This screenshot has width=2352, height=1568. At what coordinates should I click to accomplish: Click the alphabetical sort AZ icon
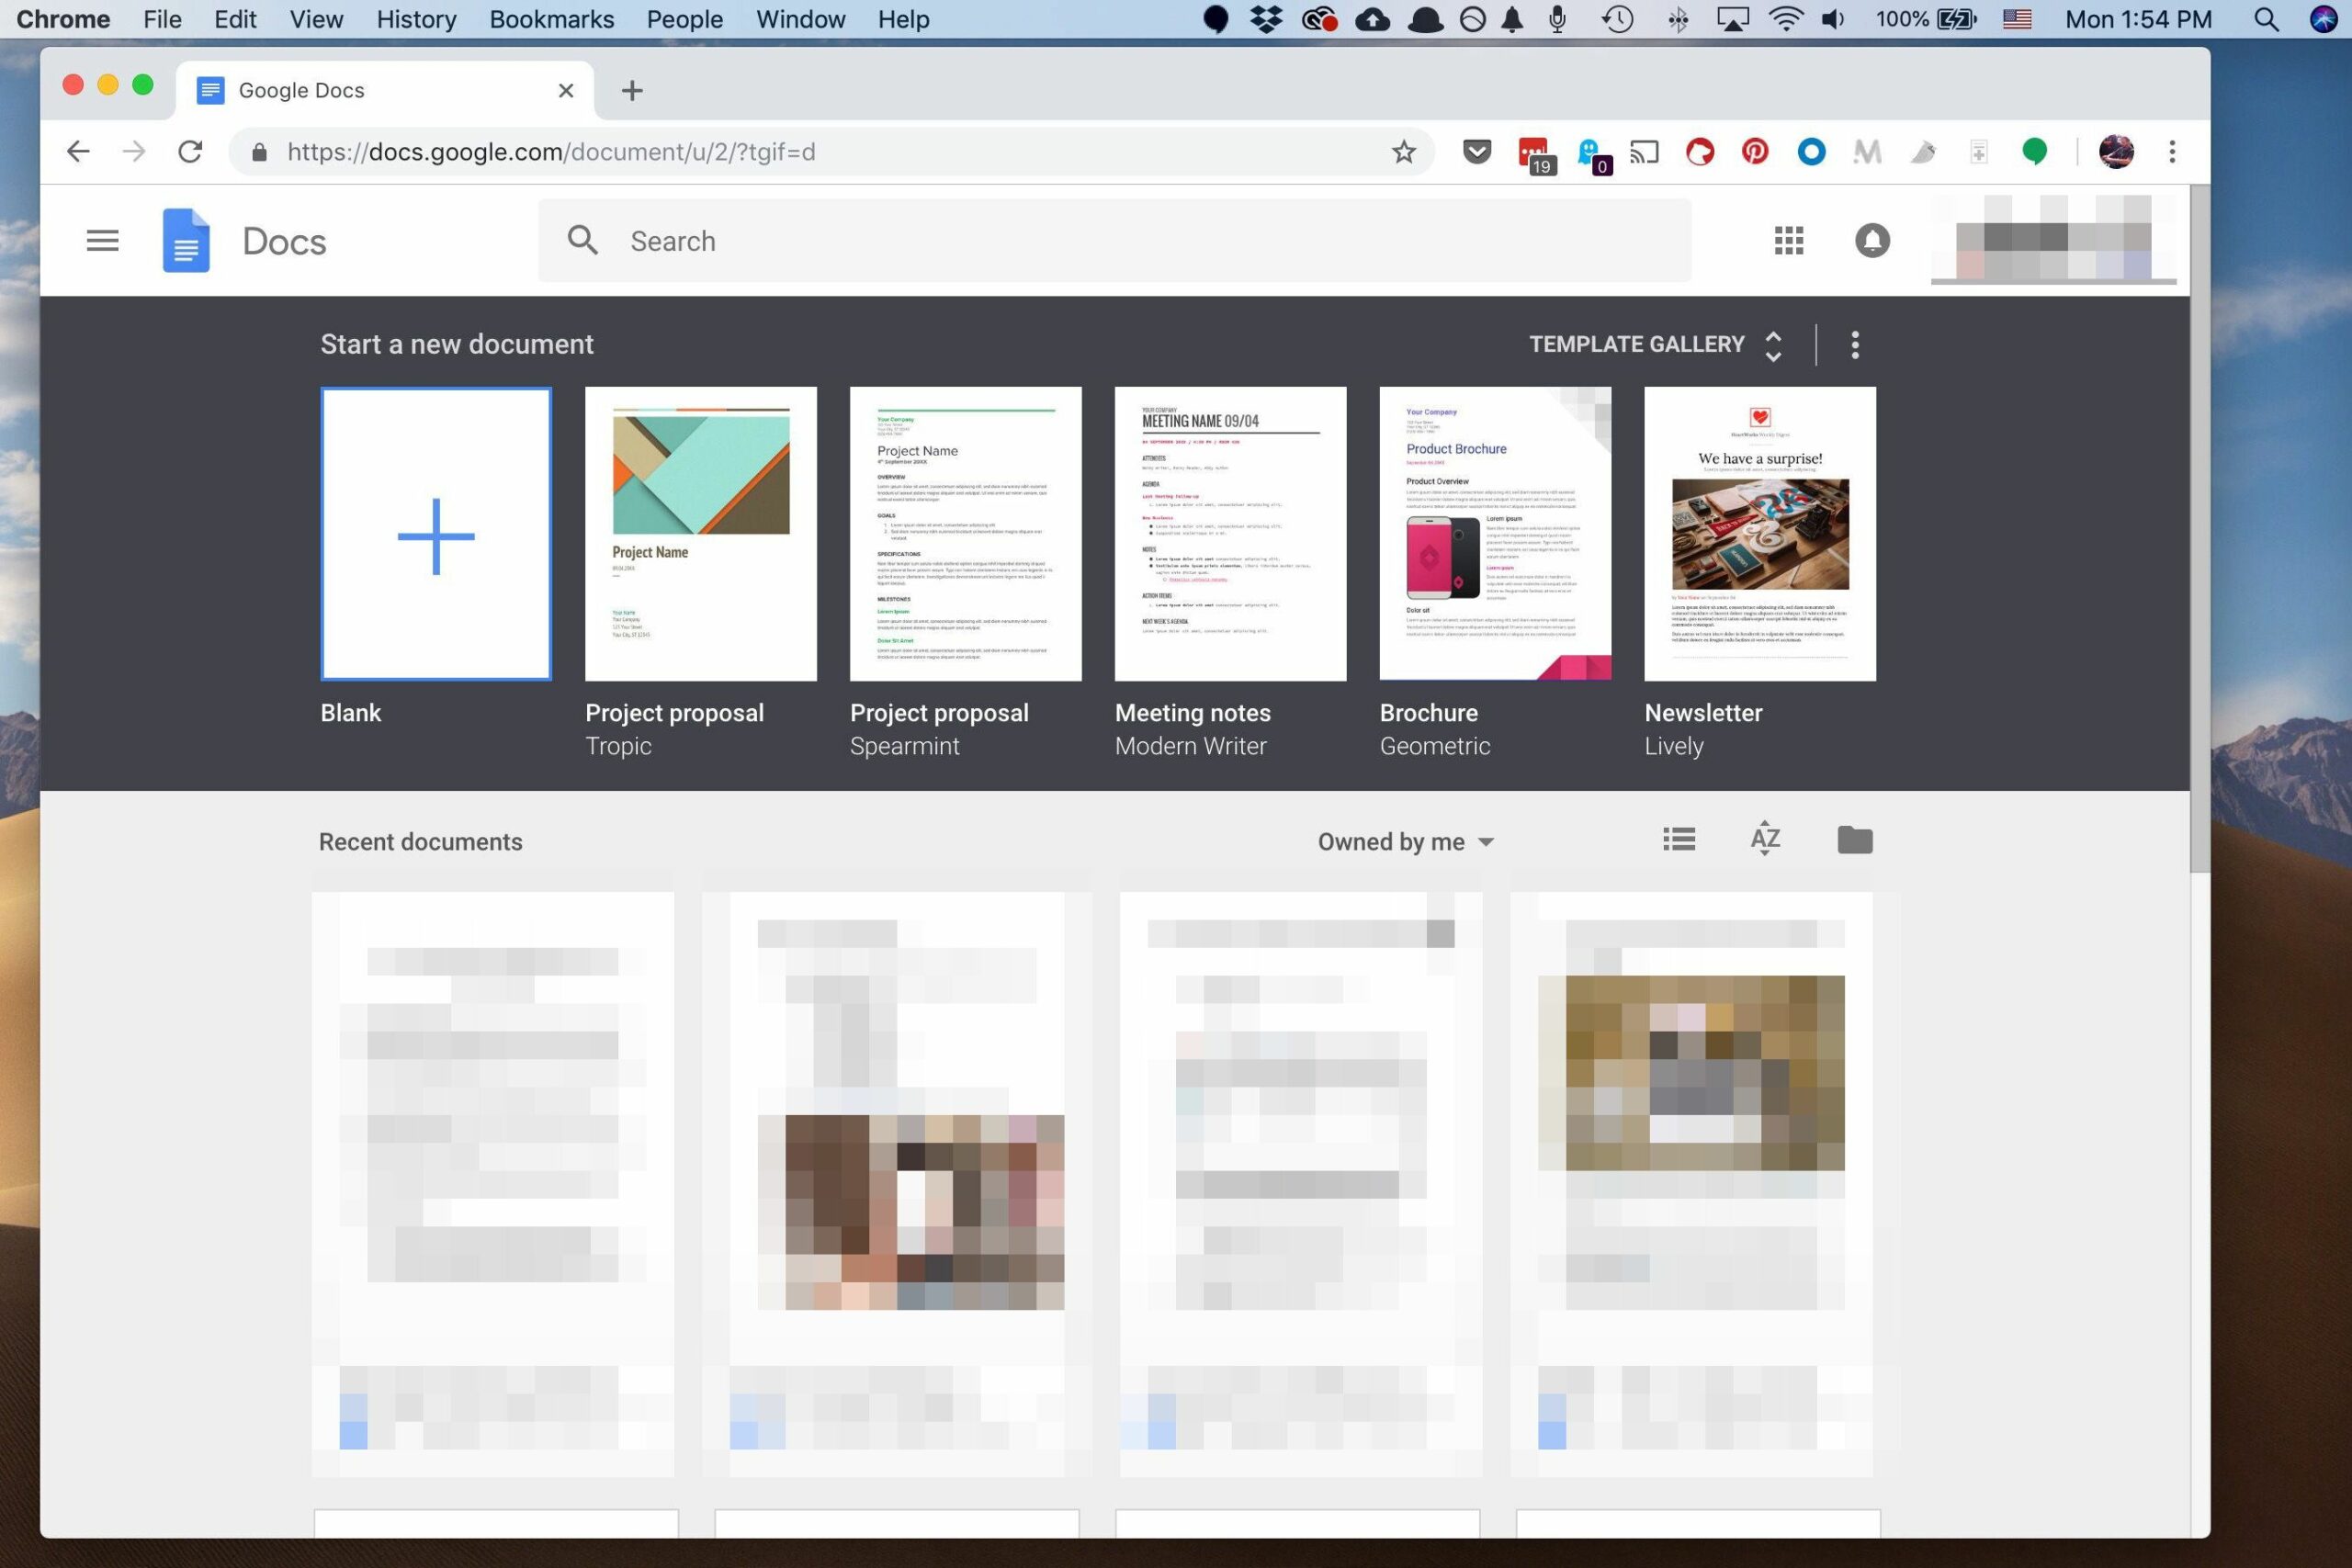click(x=1766, y=840)
